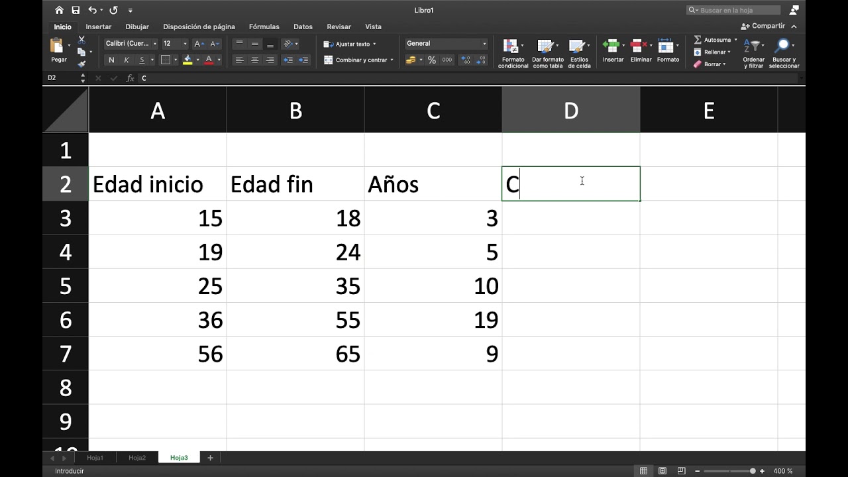Click the Compartir button

point(763,26)
